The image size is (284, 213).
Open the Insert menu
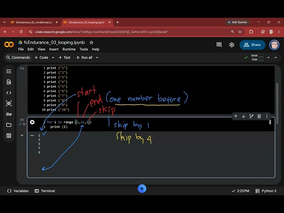(54, 49)
